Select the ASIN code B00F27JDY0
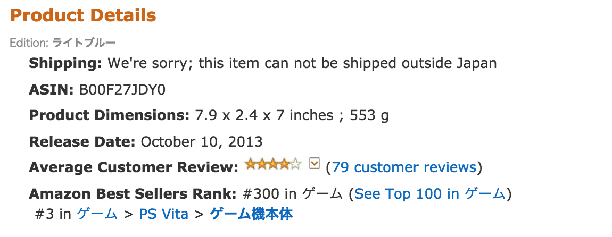This screenshot has width=612, height=237. [x=122, y=90]
